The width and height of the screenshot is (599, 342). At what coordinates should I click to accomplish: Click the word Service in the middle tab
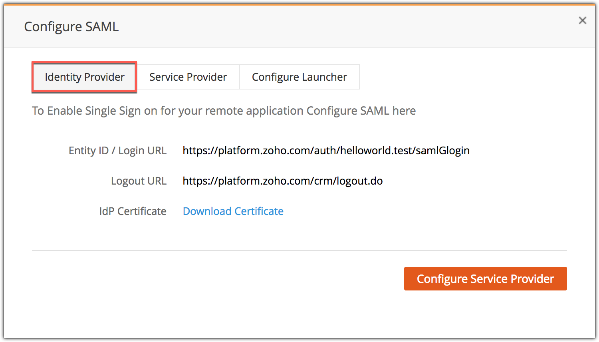pyautogui.click(x=167, y=77)
